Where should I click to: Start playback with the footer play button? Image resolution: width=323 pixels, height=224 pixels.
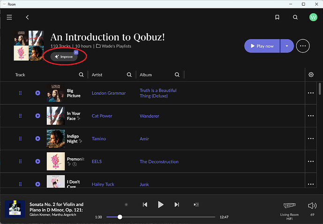(x=160, y=205)
